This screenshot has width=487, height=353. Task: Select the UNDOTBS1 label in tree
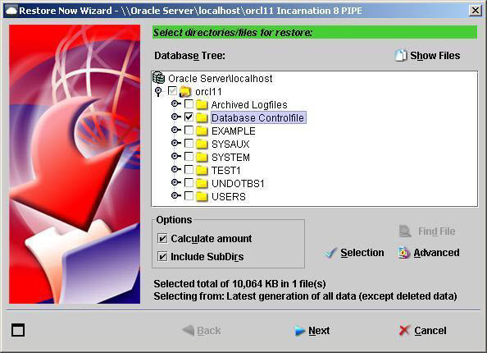pyautogui.click(x=238, y=184)
